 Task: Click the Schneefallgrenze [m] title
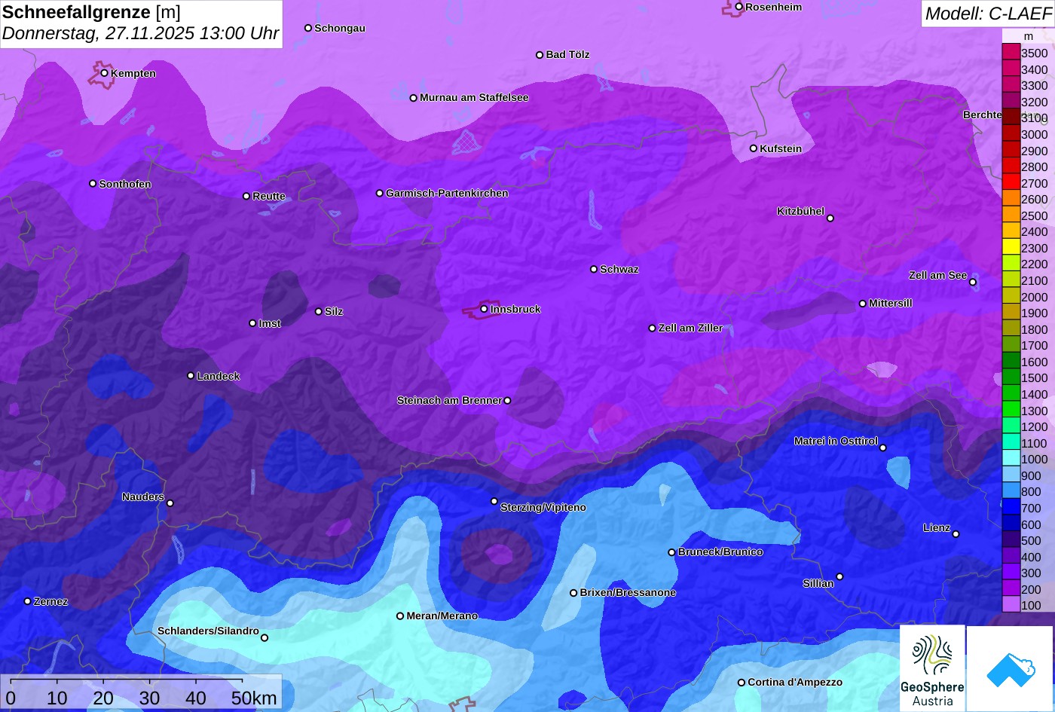pyautogui.click(x=91, y=12)
